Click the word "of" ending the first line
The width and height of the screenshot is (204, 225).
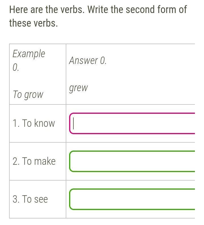click(x=182, y=10)
